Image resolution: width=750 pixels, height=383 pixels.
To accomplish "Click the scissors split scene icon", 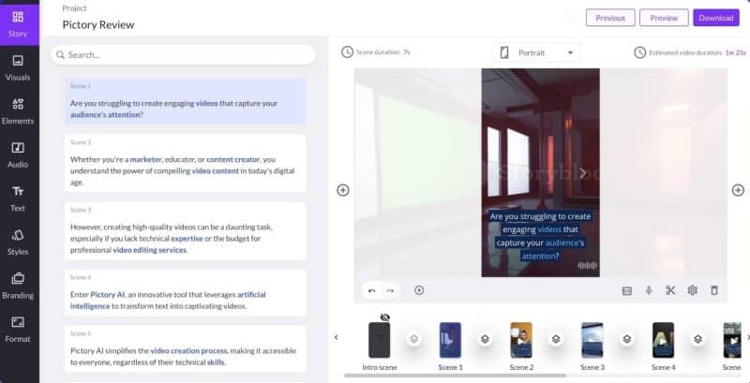I will coord(670,290).
